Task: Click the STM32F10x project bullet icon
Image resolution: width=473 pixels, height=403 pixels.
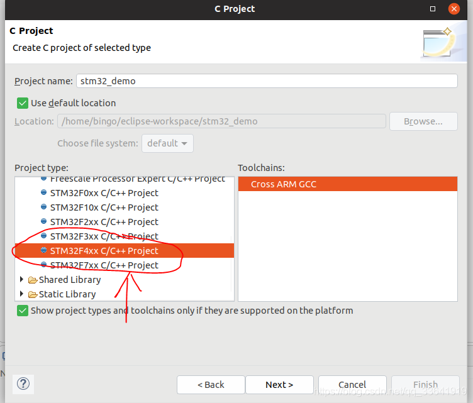Action: [x=44, y=207]
